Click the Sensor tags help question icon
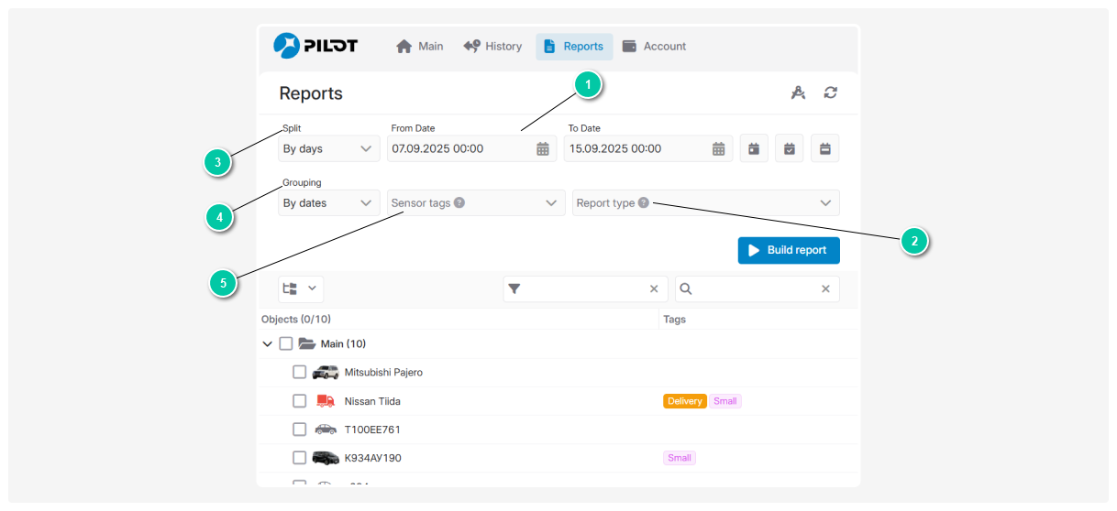The width and height of the screenshot is (1117, 511). click(x=459, y=202)
